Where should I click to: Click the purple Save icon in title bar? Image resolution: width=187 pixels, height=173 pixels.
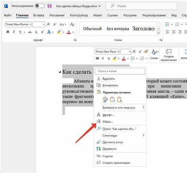point(50,6)
